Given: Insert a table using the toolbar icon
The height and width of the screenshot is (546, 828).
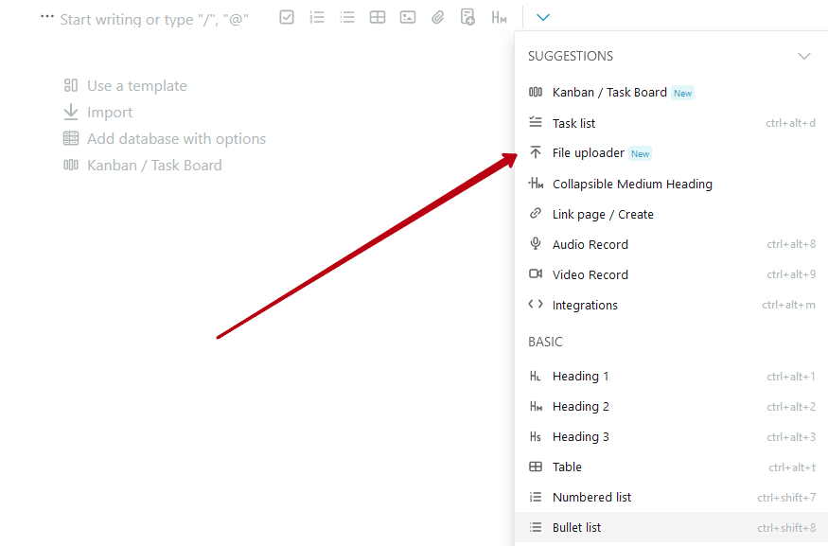Looking at the screenshot, I should pyautogui.click(x=378, y=17).
